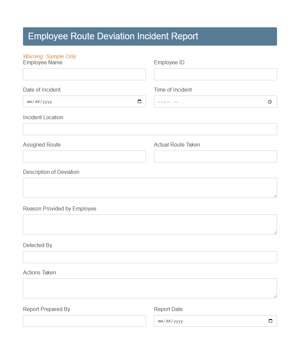Screen dimensions: 300x355
Task: Click the Incident Location text box
Action: (150, 129)
